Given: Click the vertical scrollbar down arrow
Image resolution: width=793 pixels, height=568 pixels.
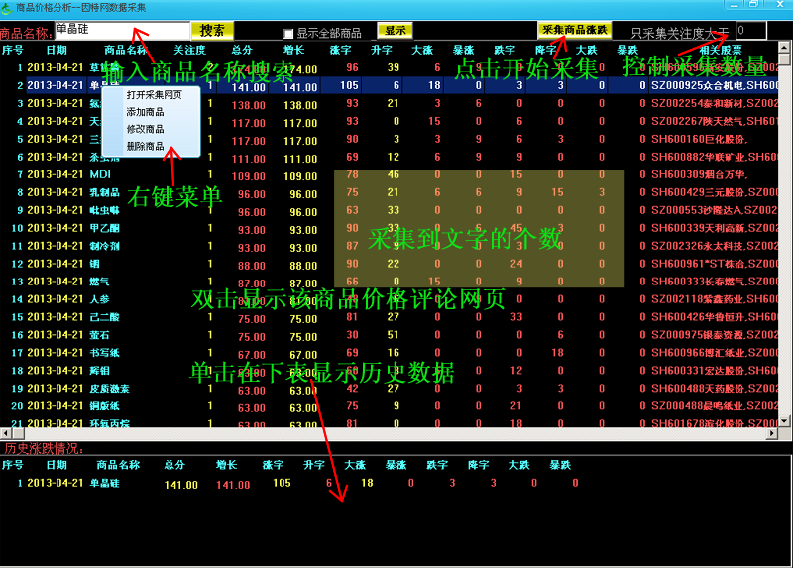Looking at the screenshot, I should [x=784, y=421].
